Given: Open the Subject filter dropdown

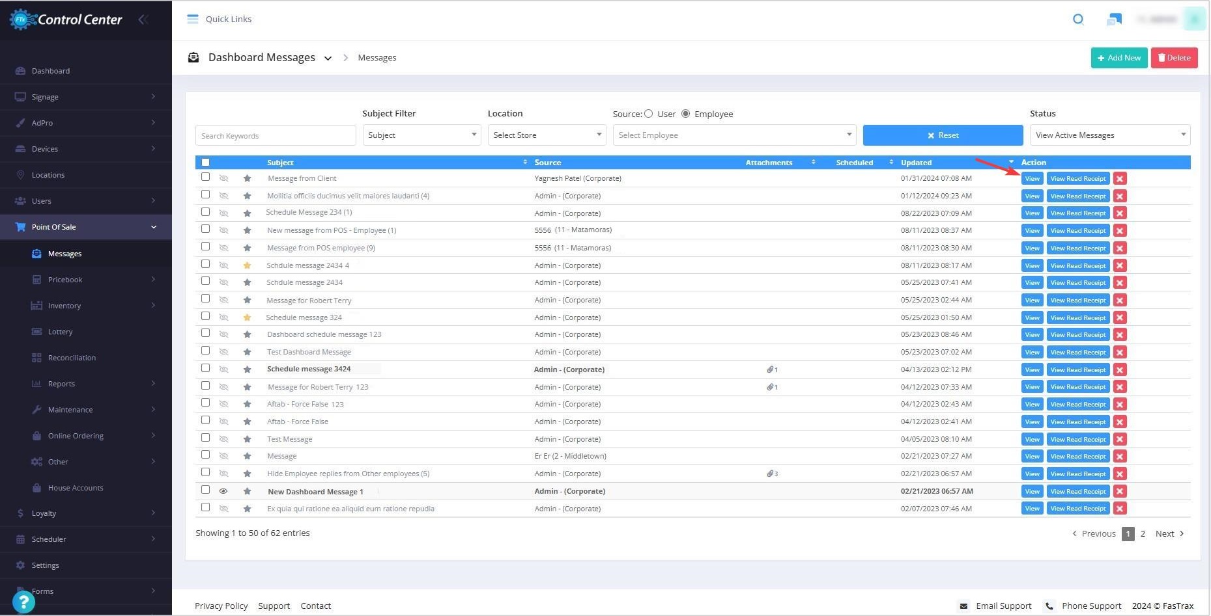Looking at the screenshot, I should (x=421, y=135).
